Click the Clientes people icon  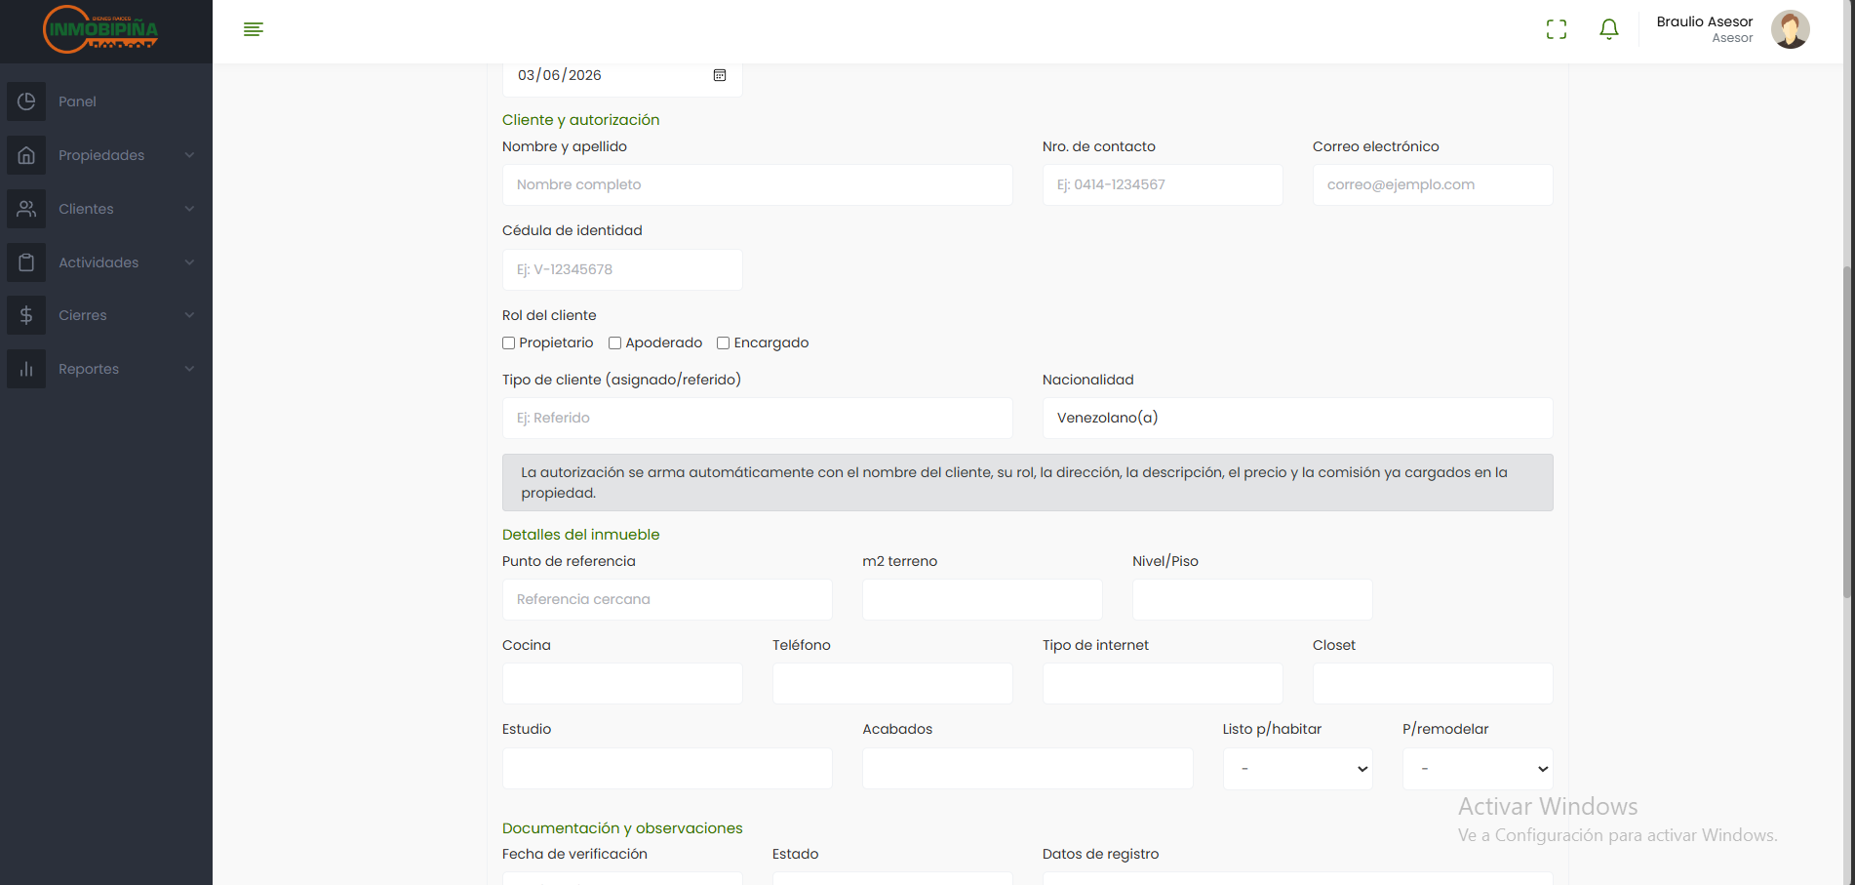(26, 209)
